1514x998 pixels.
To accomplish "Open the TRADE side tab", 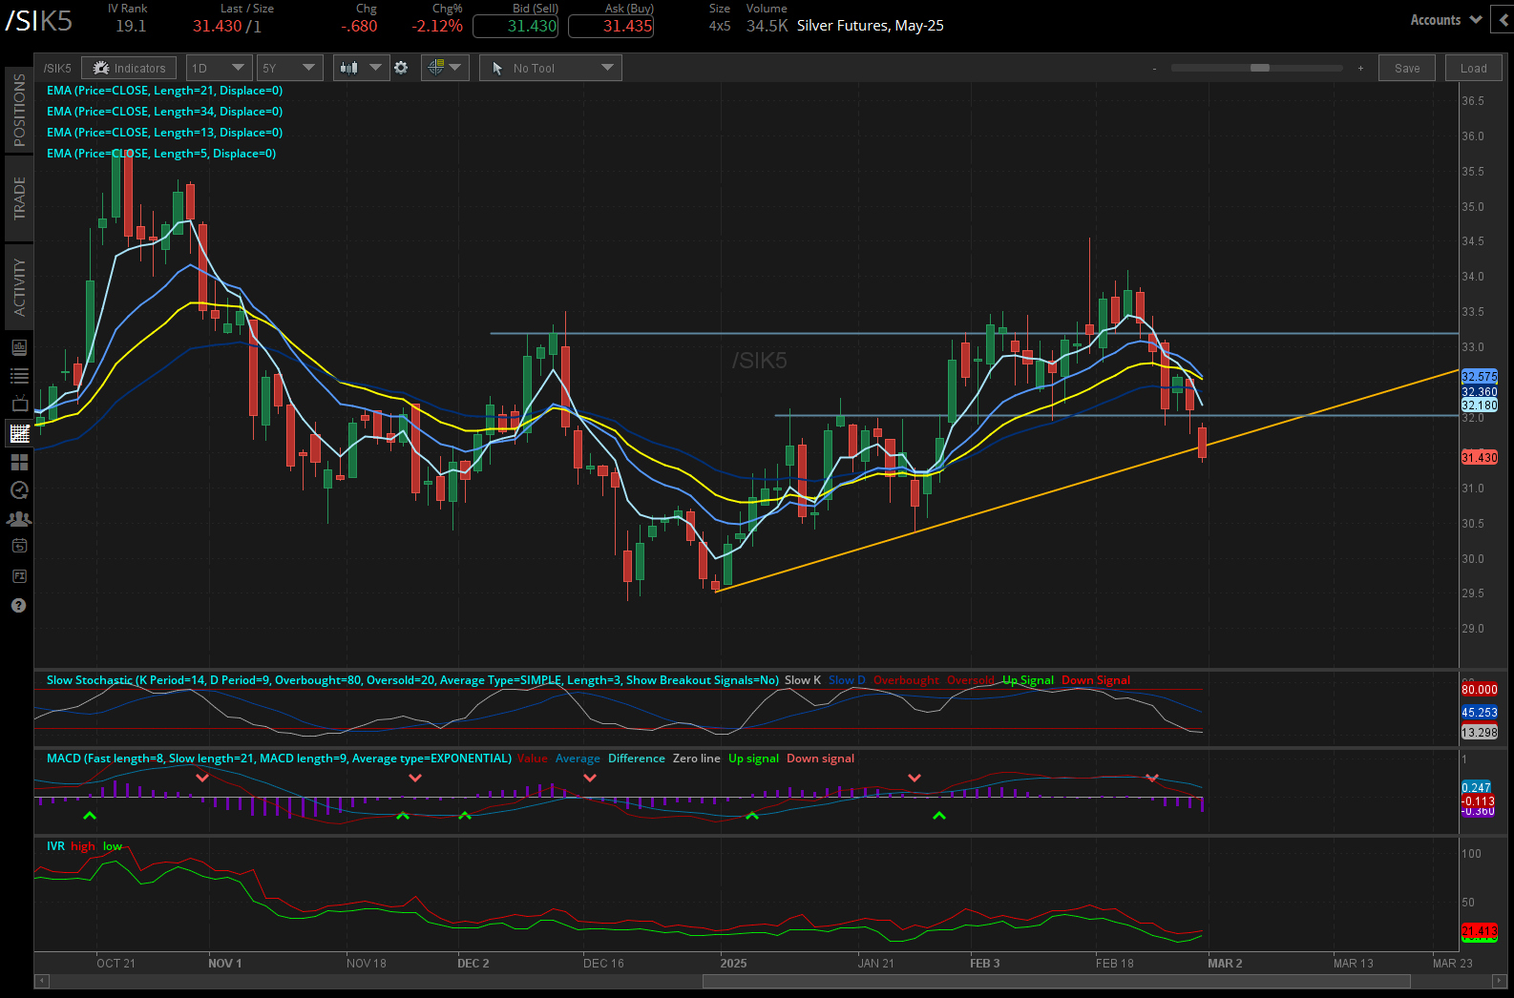I will (19, 198).
